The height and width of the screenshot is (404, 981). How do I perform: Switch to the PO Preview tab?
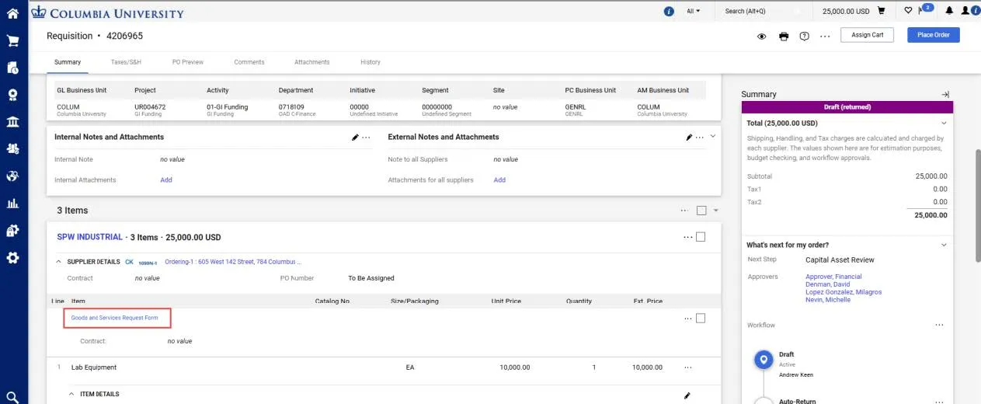point(188,62)
